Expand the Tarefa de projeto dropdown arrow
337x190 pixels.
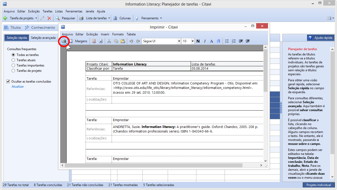[36, 18]
